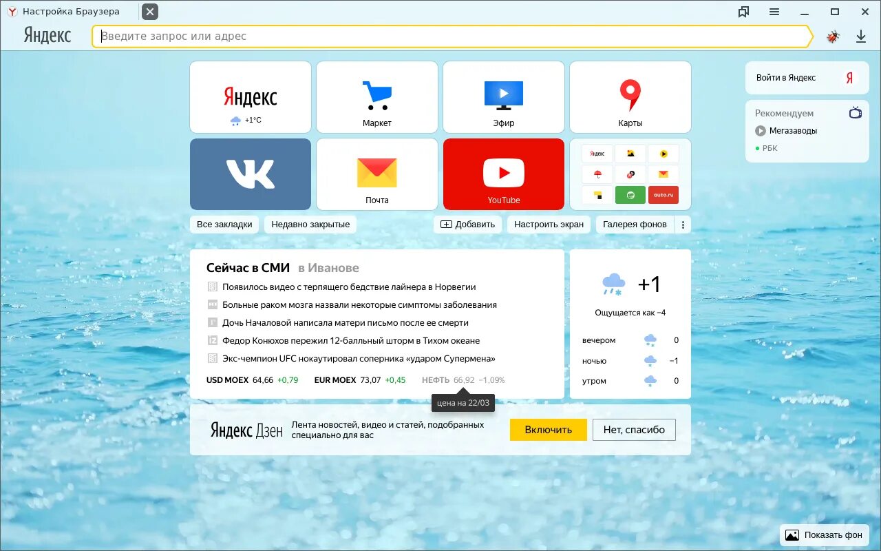Click the USD MOEX rate
This screenshot has width=881, height=551.
point(252,380)
